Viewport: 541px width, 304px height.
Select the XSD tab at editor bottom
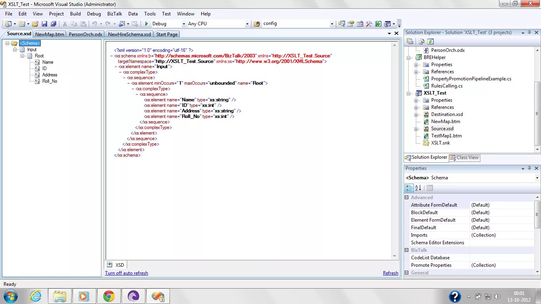click(x=116, y=265)
